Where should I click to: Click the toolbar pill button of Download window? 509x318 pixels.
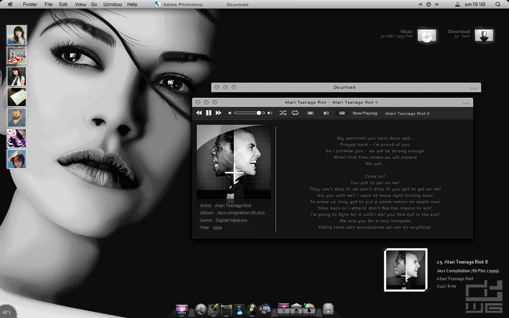click(x=474, y=87)
